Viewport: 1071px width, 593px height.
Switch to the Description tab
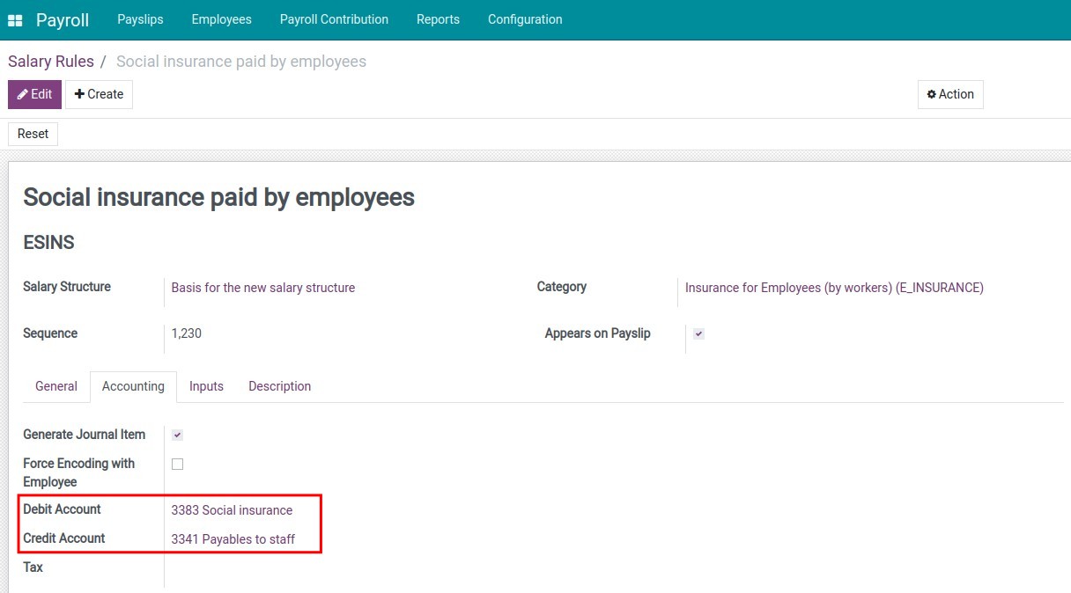click(279, 385)
